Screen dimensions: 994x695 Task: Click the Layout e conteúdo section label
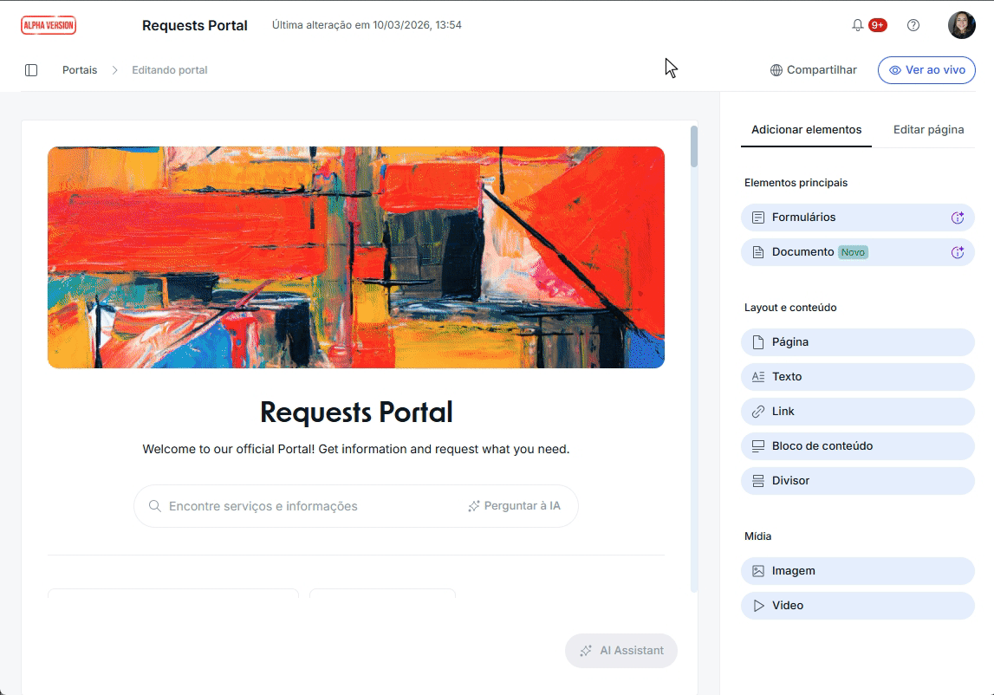pos(790,308)
